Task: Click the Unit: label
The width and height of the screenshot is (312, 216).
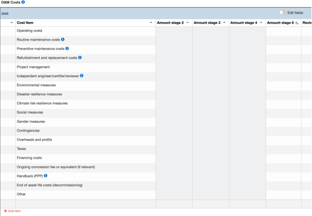Action: pos(5,14)
